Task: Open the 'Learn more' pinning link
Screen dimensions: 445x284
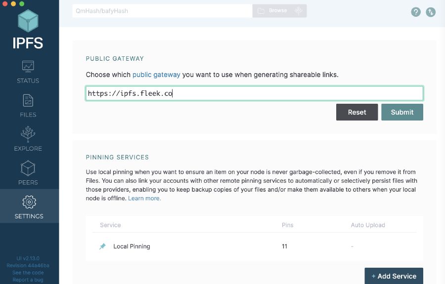Action: click(144, 198)
